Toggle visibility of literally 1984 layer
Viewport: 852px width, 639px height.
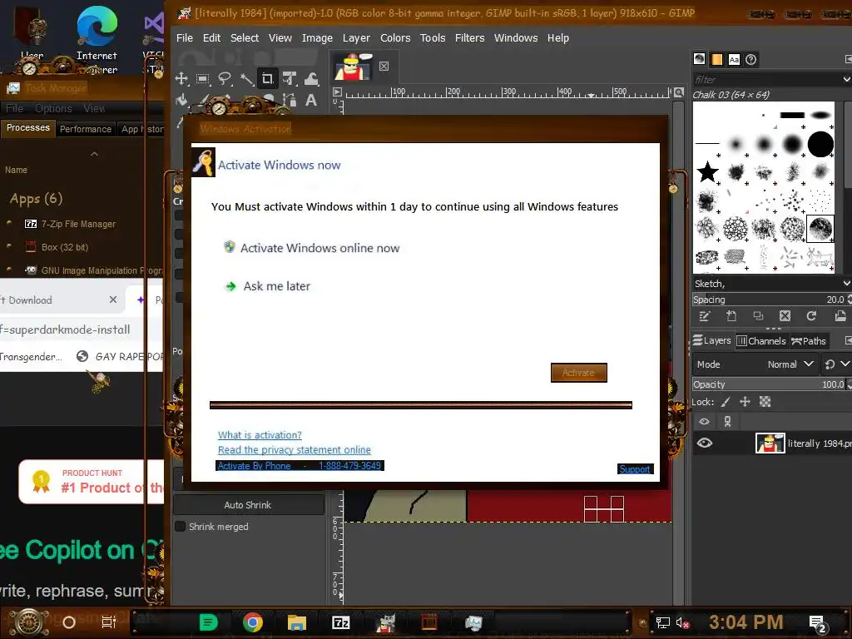pyautogui.click(x=704, y=443)
